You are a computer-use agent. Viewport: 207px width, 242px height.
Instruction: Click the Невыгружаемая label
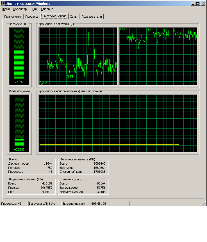click(x=71, y=192)
